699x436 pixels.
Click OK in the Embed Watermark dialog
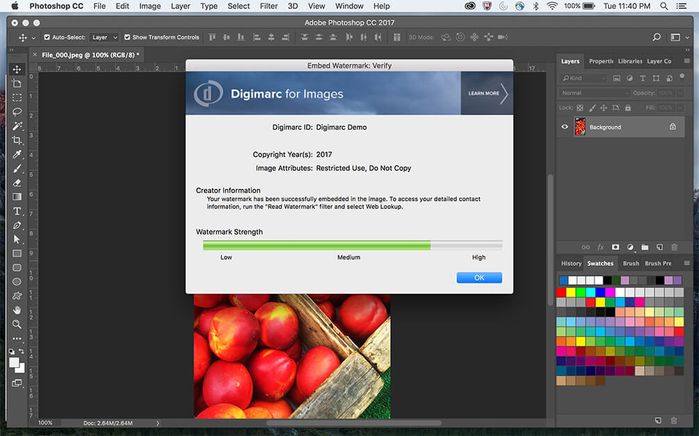click(479, 278)
